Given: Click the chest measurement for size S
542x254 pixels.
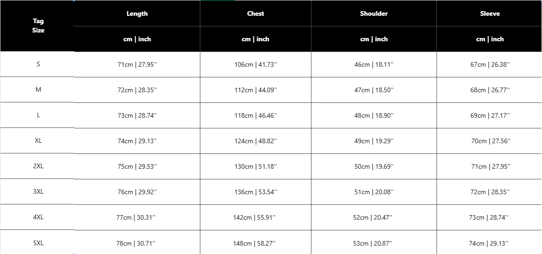Looking at the screenshot, I should click(x=256, y=64).
